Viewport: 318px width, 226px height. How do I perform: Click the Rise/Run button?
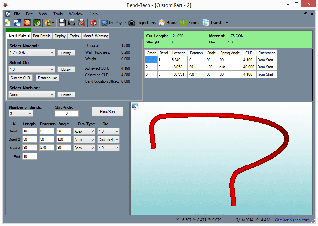tap(108, 112)
